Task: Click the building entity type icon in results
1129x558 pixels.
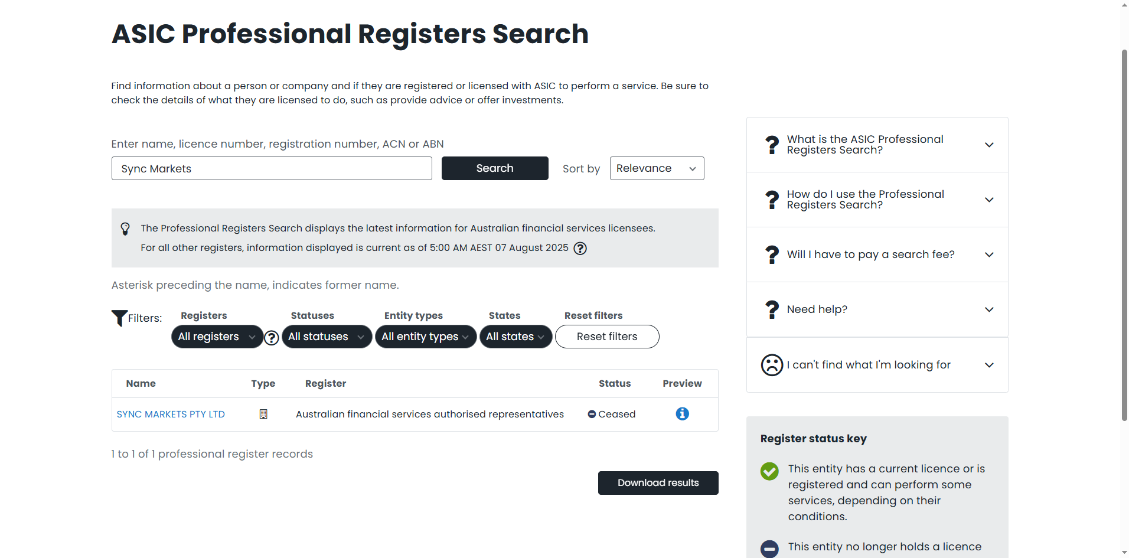Action: pyautogui.click(x=263, y=414)
